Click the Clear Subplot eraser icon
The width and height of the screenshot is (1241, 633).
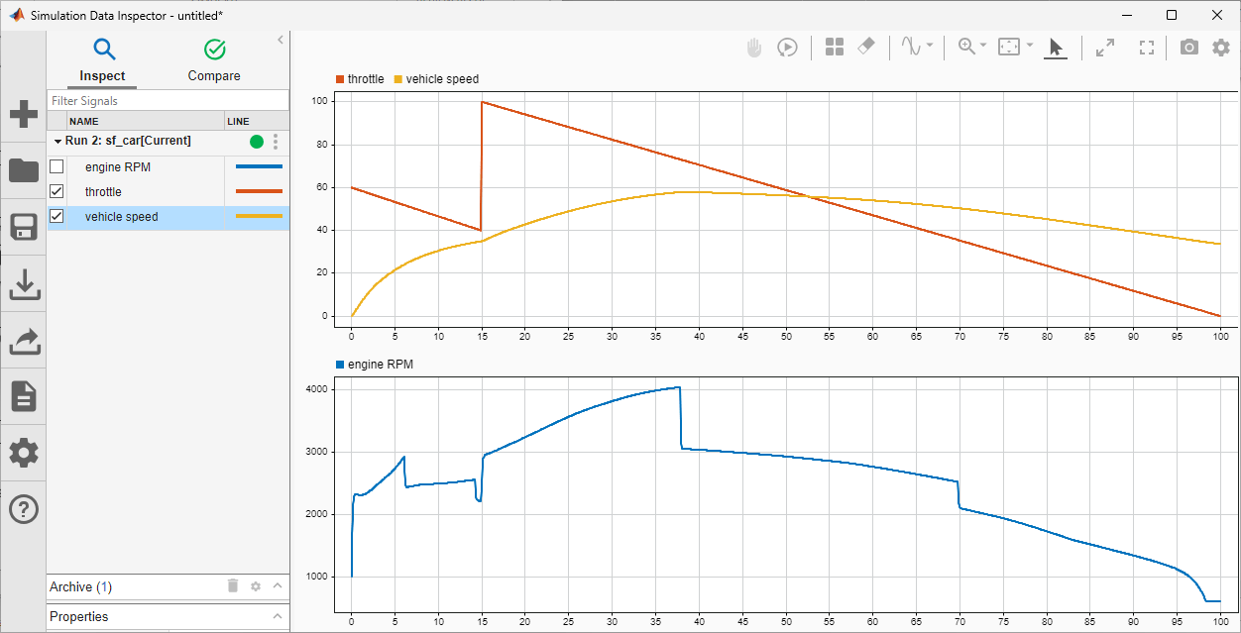[x=865, y=47]
